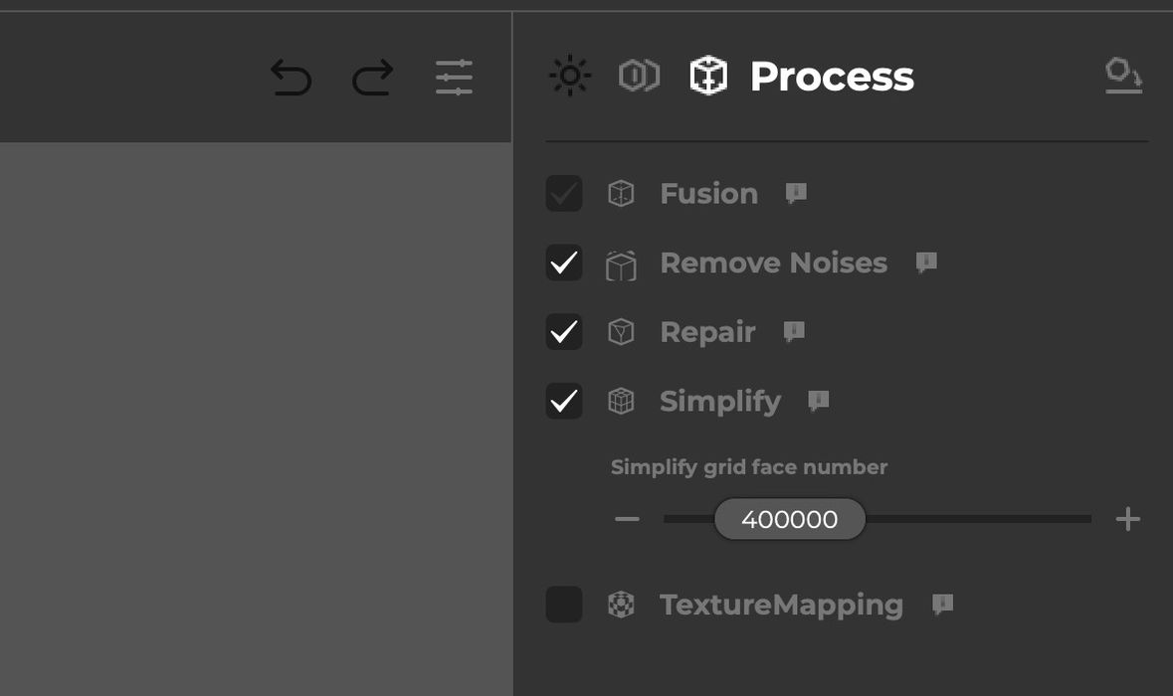Viewport: 1173px width, 696px height.
Task: Show info tooltip for Repair
Action: tap(794, 331)
